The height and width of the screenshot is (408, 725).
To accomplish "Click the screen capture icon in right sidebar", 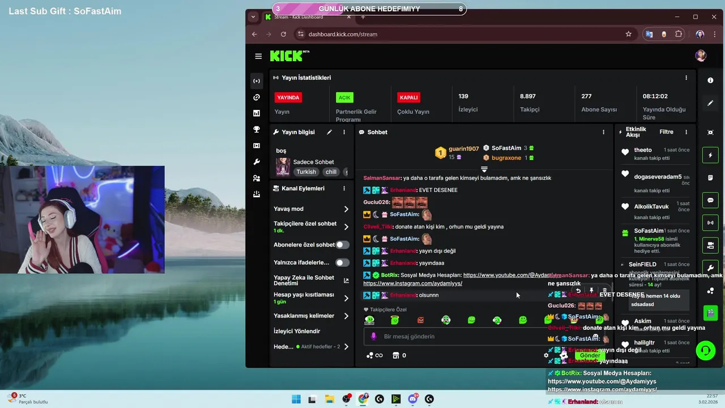I will (x=710, y=132).
